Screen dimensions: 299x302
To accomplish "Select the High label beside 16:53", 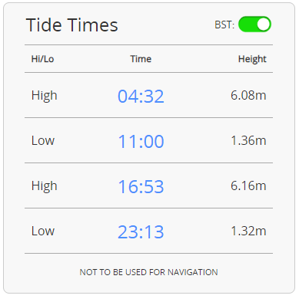I will (45, 186).
